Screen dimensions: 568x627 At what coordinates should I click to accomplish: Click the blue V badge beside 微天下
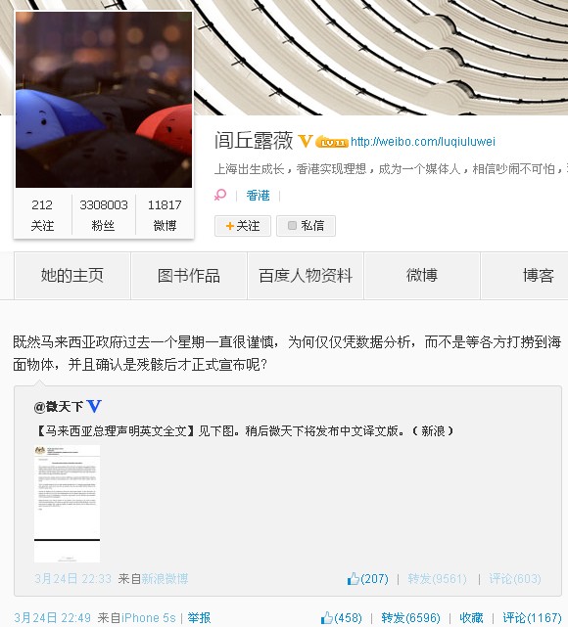94,406
